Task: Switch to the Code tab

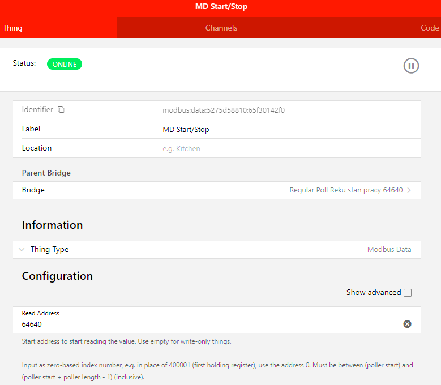Action: [430, 28]
